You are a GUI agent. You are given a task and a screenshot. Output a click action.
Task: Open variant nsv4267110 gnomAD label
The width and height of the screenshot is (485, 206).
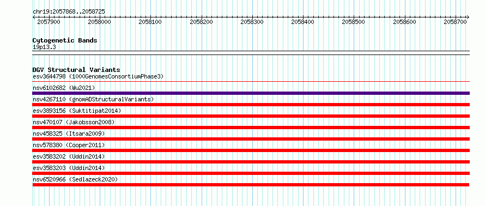[x=93, y=99]
